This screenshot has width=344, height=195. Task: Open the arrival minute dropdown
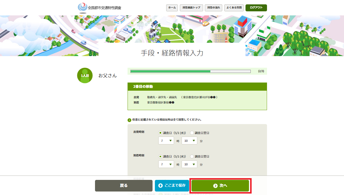[189, 164]
